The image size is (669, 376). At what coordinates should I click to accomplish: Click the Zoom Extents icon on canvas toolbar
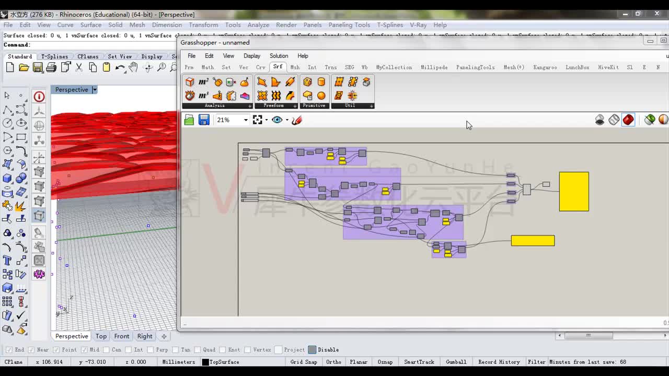257,120
